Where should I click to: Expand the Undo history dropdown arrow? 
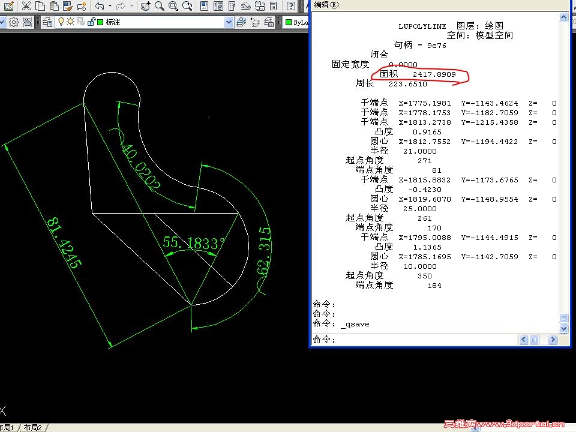pyautogui.click(x=110, y=5)
